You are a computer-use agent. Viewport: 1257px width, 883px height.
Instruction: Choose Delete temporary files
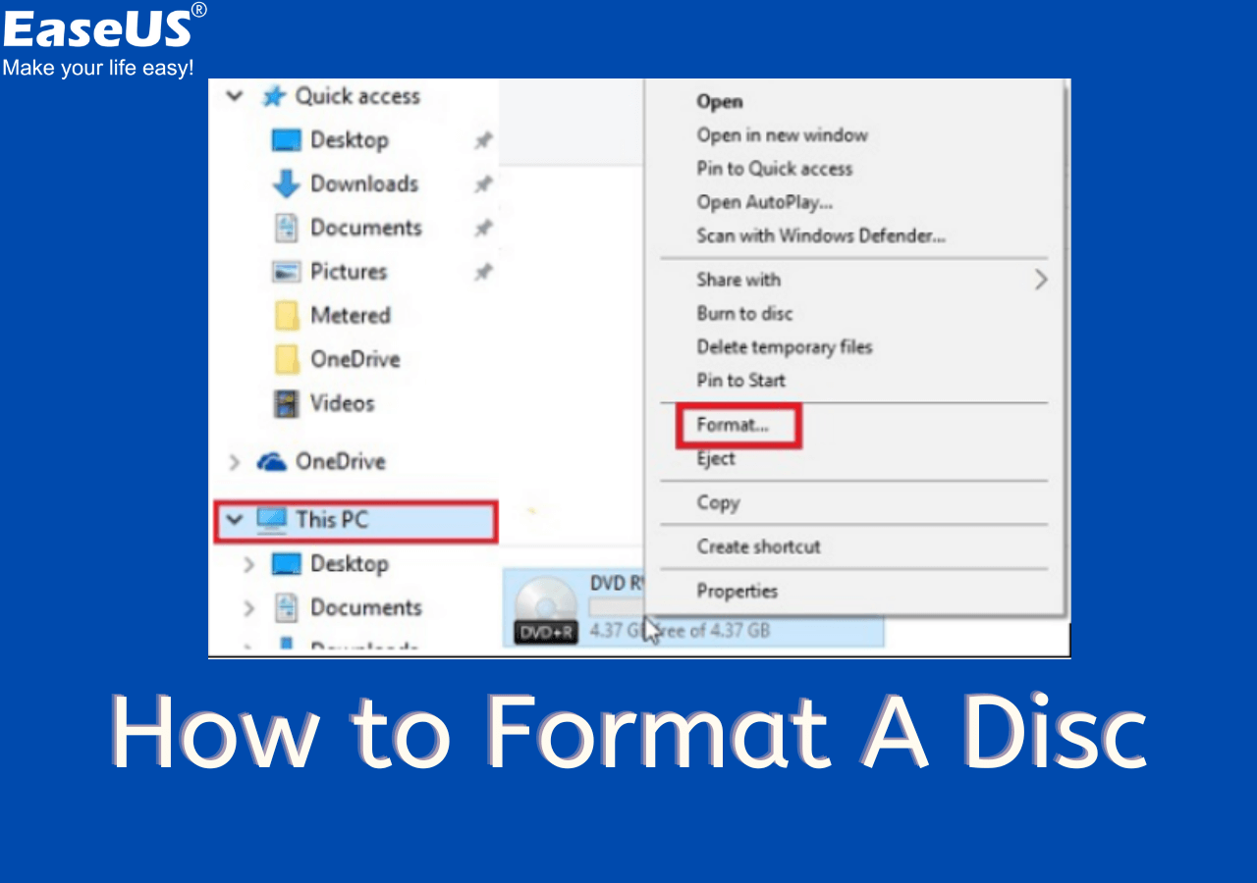click(x=785, y=347)
